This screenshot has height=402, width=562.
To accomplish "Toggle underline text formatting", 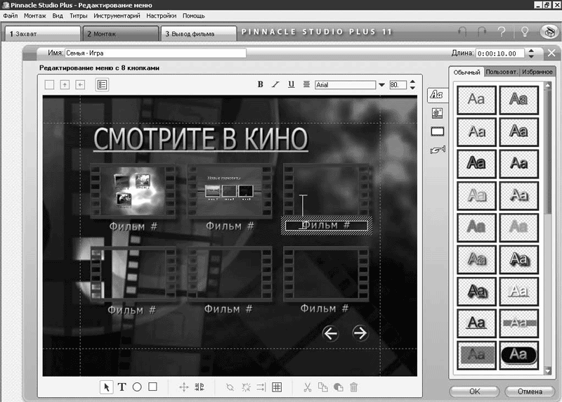I will [x=291, y=84].
